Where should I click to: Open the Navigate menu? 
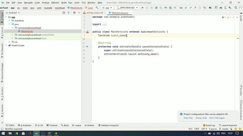28,3
